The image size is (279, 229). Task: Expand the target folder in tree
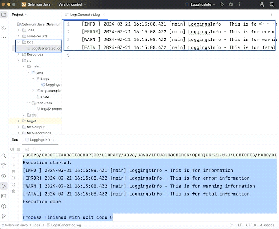coord(19,121)
